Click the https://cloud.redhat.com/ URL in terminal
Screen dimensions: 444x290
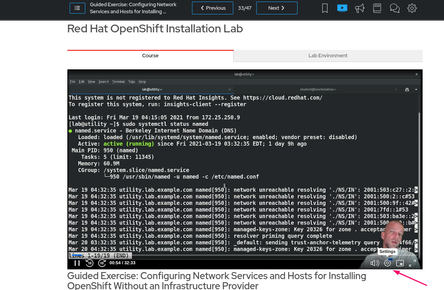tap(283, 98)
